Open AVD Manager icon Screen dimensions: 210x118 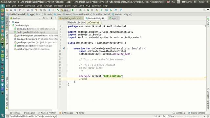[x=97, y=10]
